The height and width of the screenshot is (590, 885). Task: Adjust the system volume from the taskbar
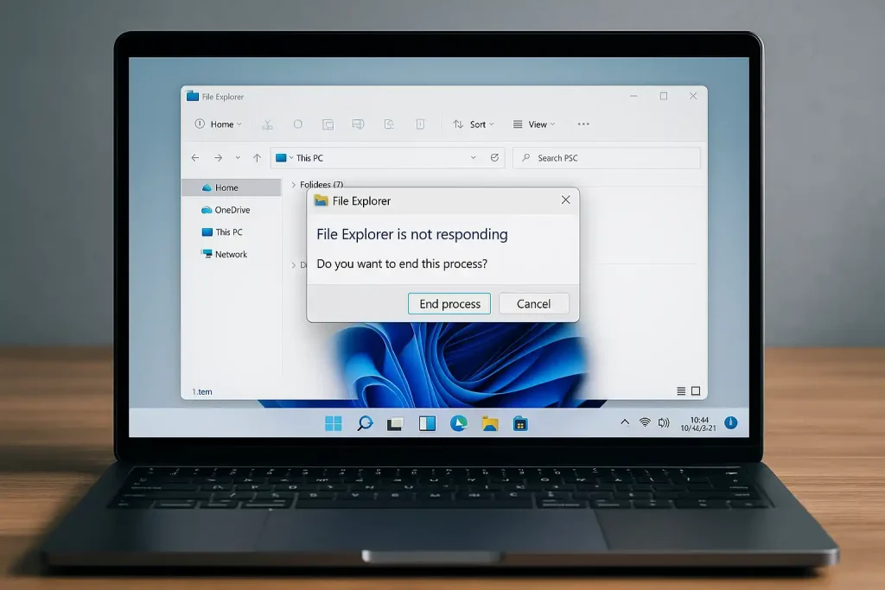click(665, 422)
